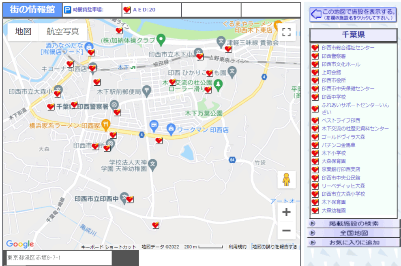Viewport: 401px width, 266px height.
Task: Switch map to 航空写真 view
Action: [x=63, y=32]
